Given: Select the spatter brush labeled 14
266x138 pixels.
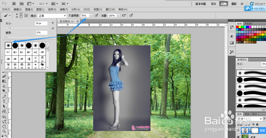Looking at the screenshot, I should tap(35, 59).
